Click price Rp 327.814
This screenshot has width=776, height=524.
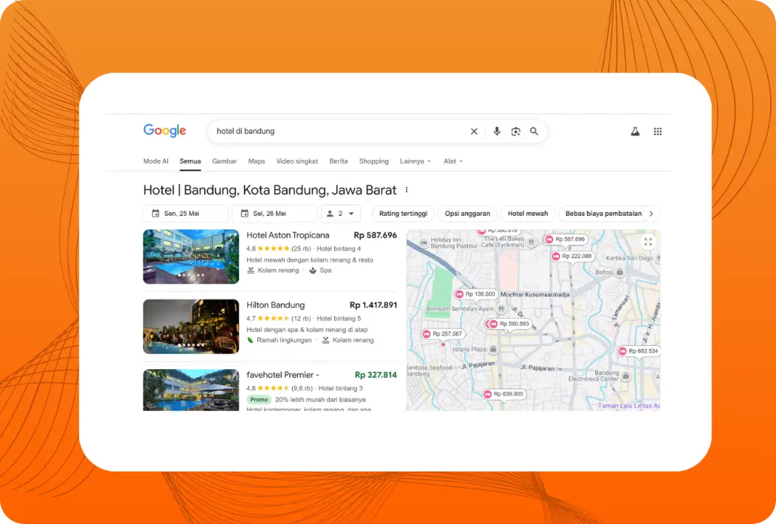[x=376, y=375]
